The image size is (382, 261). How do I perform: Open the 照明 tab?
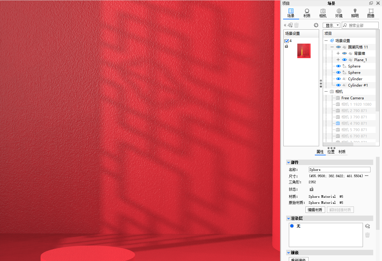355,13
